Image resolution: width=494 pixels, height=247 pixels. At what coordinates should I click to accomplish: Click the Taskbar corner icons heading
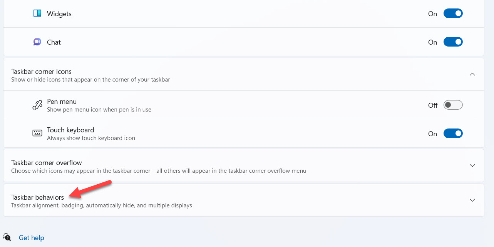click(42, 72)
